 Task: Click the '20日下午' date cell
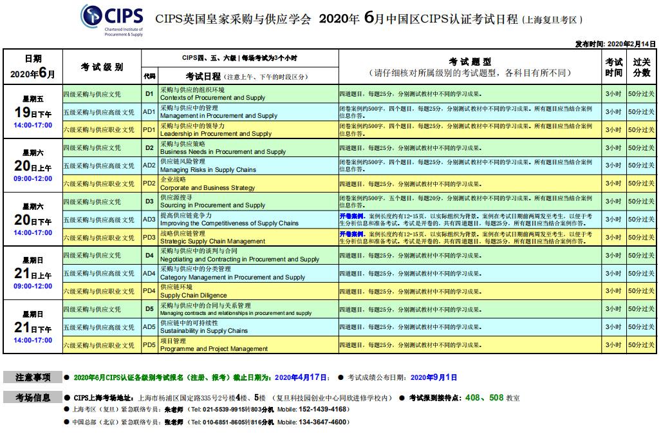(33, 220)
